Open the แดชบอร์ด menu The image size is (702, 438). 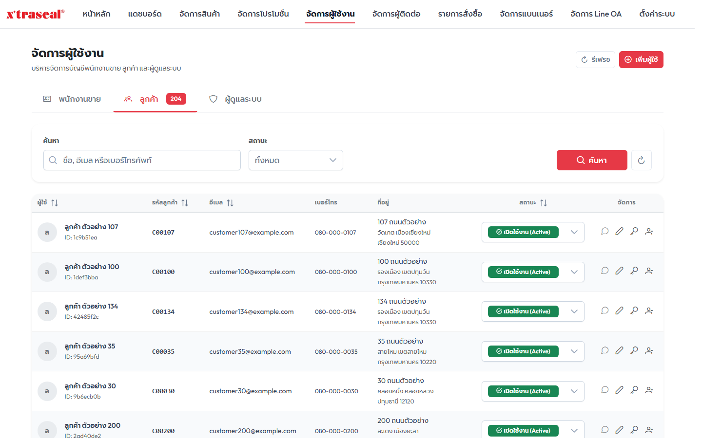(145, 14)
